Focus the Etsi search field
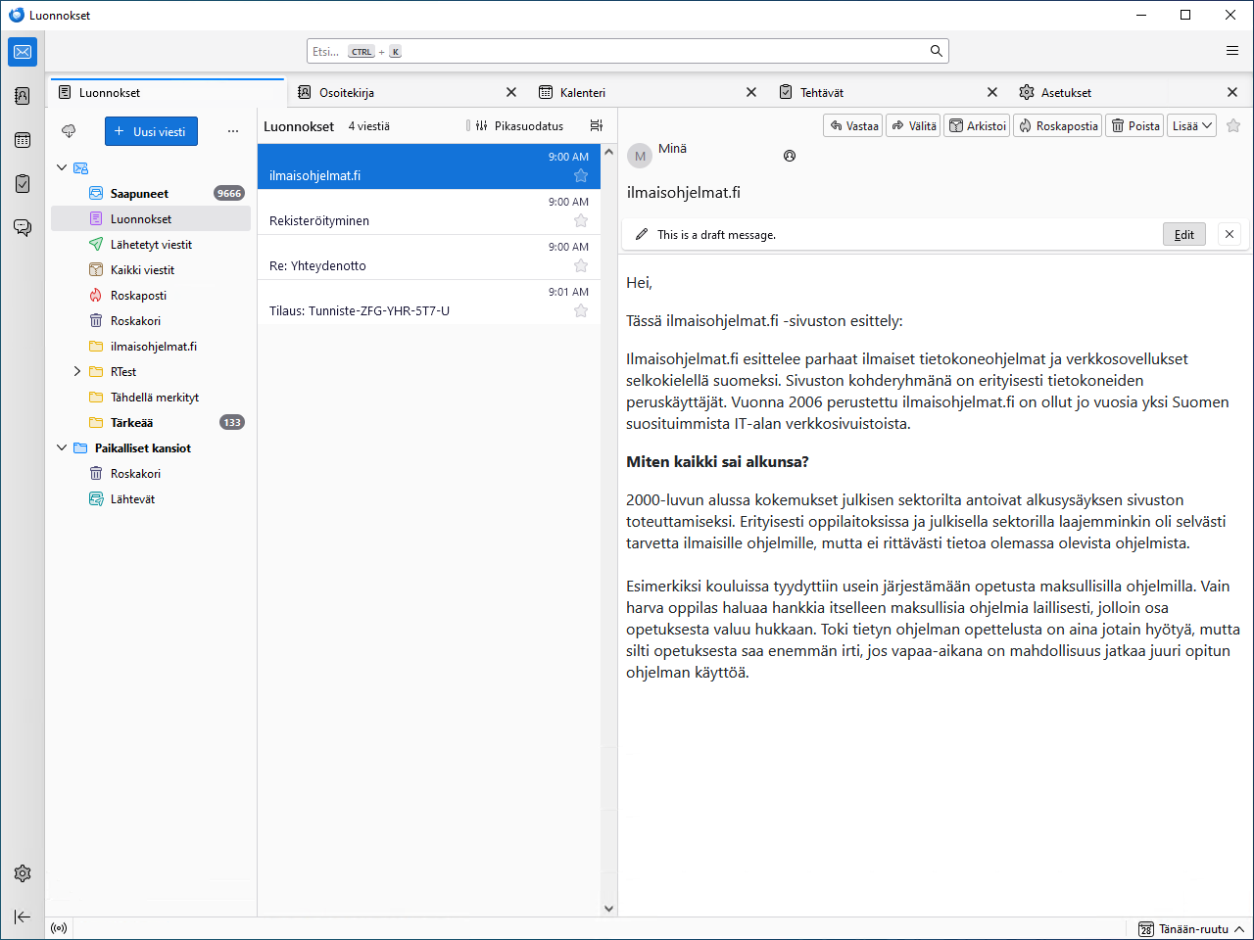The height and width of the screenshot is (940, 1254). click(627, 51)
